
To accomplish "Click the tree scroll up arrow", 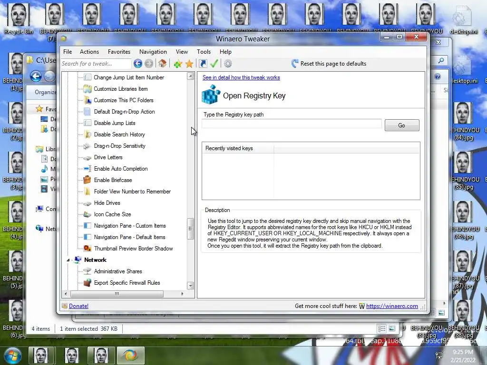I will 191,76.
